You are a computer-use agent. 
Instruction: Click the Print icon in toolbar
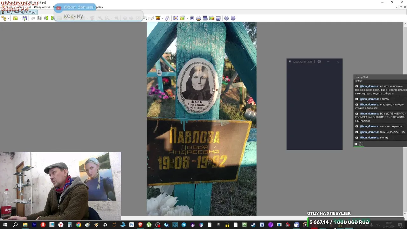tap(198, 18)
